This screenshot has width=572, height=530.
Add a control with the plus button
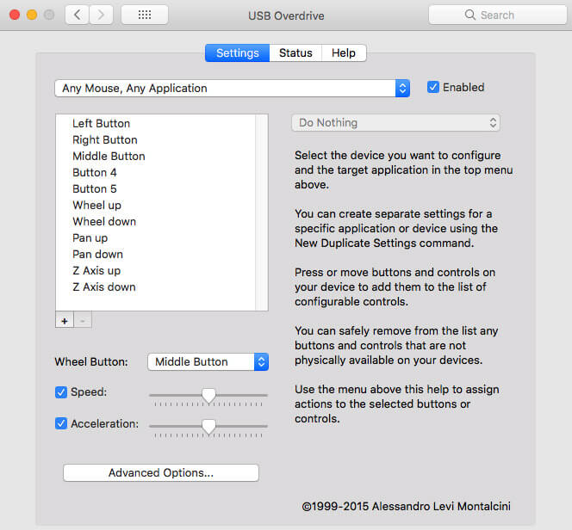[65, 321]
